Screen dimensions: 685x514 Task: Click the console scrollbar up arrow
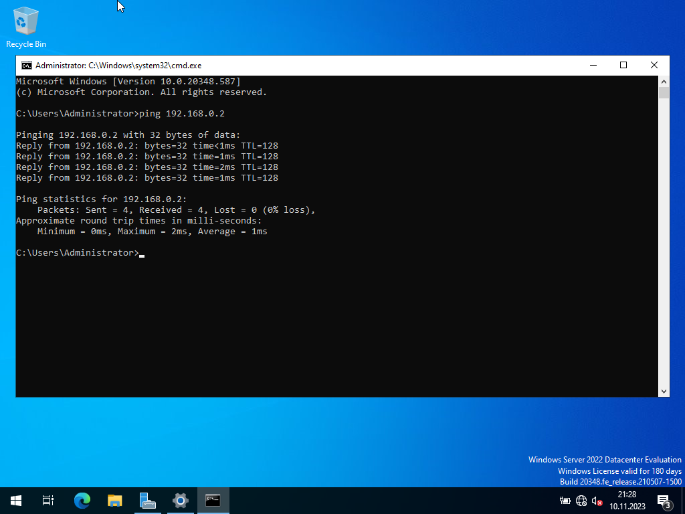[x=664, y=81]
